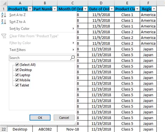The height and width of the screenshot is (132, 165).
Task: Toggle the (Select All) checkbox
Action: click(17, 65)
